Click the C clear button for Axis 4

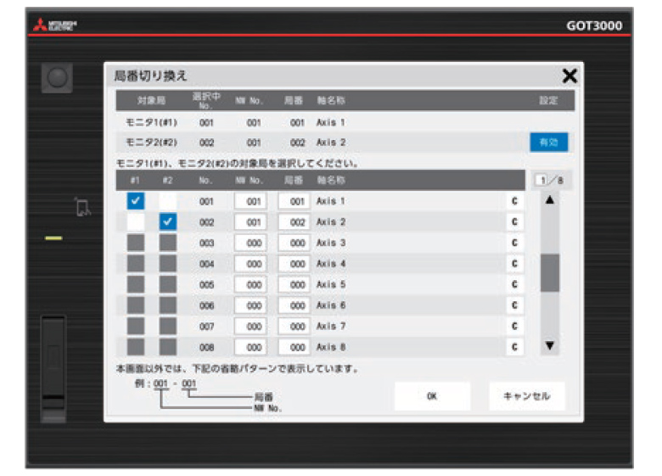click(514, 263)
